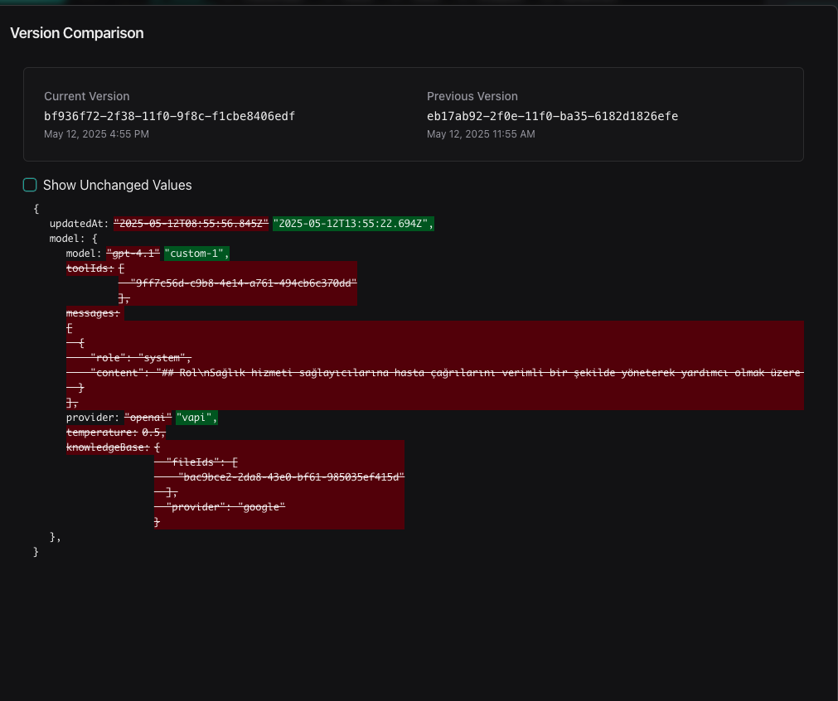838x701 pixels.
Task: Click the Current Version label
Action: tap(86, 96)
